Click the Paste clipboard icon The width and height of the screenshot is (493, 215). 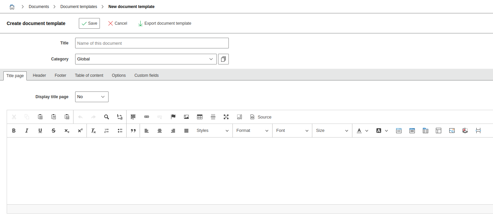point(40,117)
